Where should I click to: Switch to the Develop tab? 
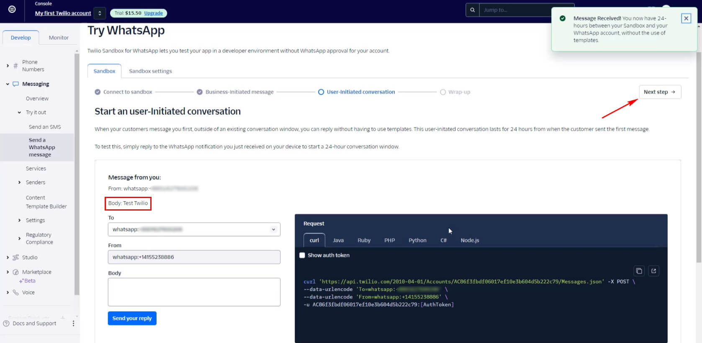(x=21, y=38)
